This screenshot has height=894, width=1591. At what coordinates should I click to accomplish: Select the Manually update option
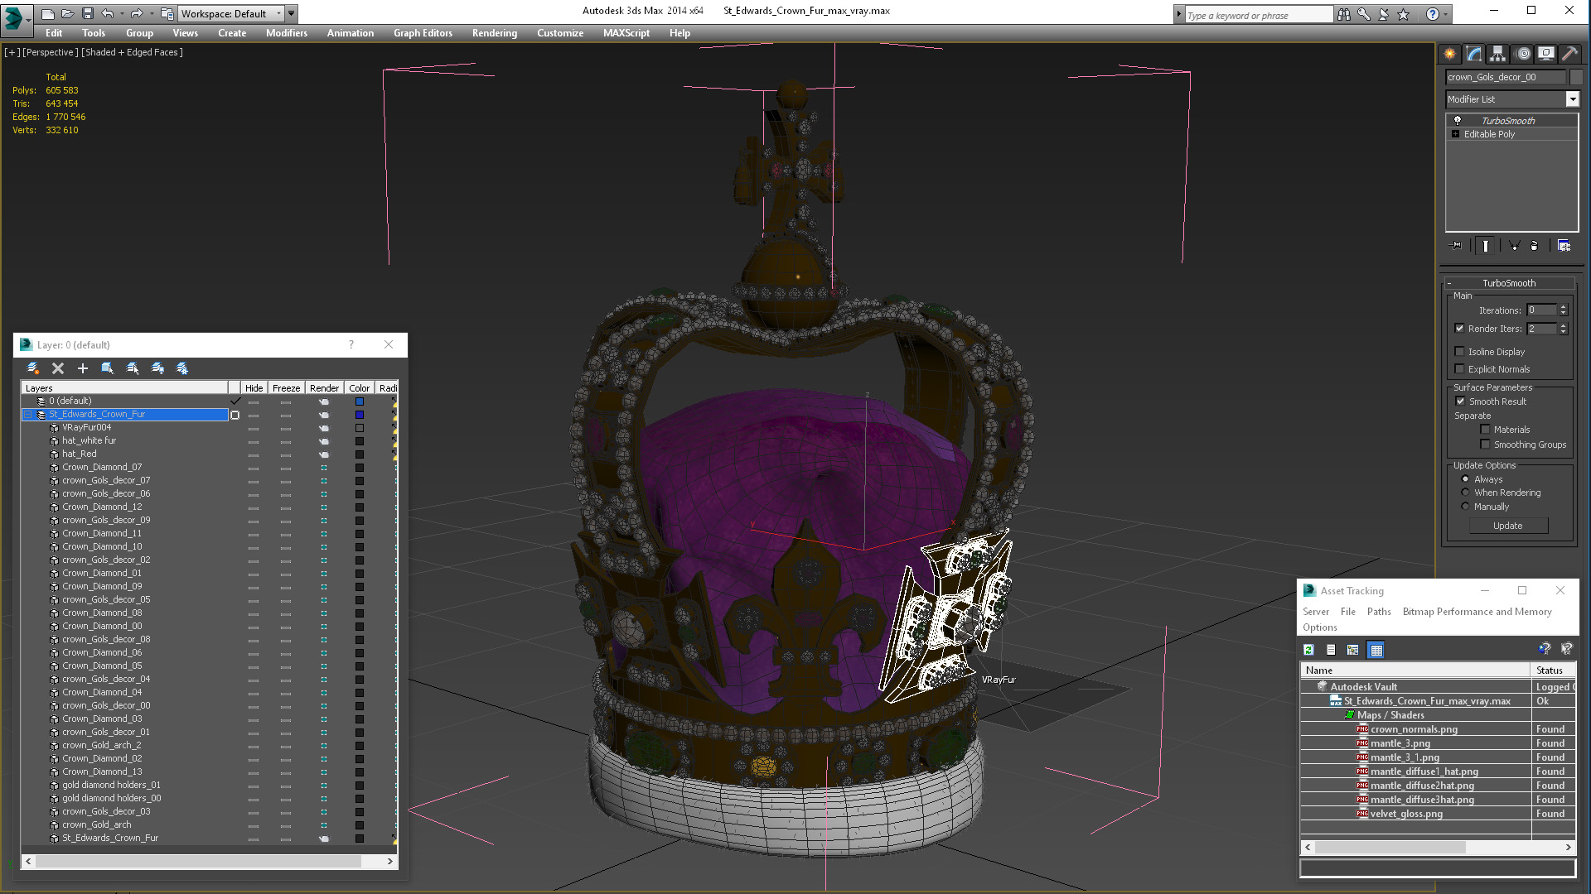(1465, 507)
